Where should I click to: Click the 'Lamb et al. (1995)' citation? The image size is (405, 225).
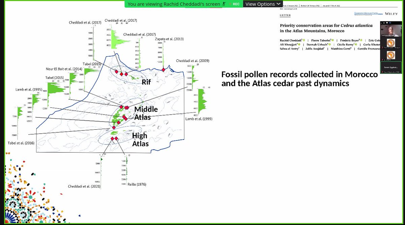pos(28,90)
